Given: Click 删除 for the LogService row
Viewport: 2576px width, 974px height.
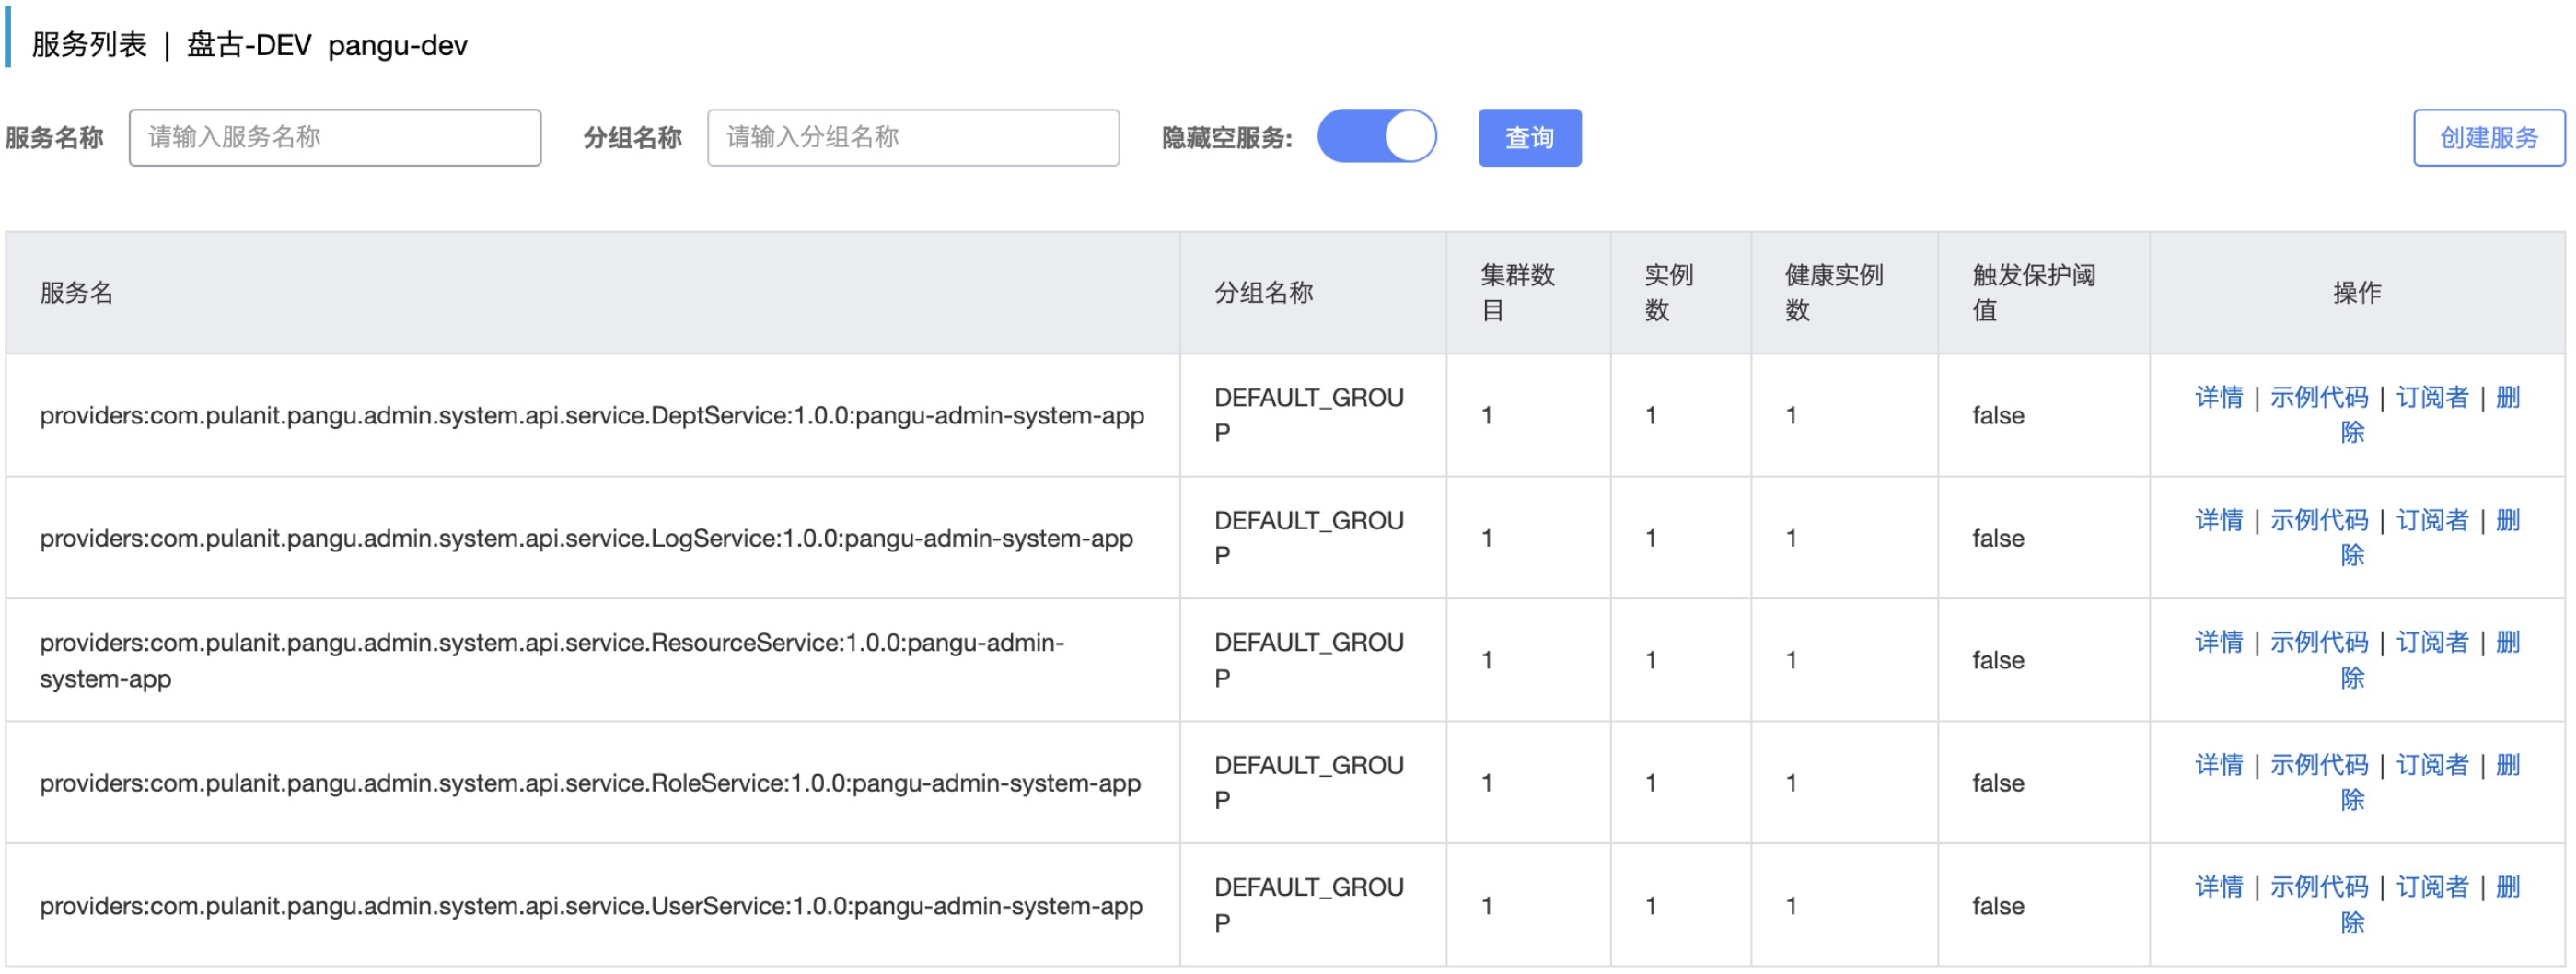Looking at the screenshot, I should [x=2507, y=521].
